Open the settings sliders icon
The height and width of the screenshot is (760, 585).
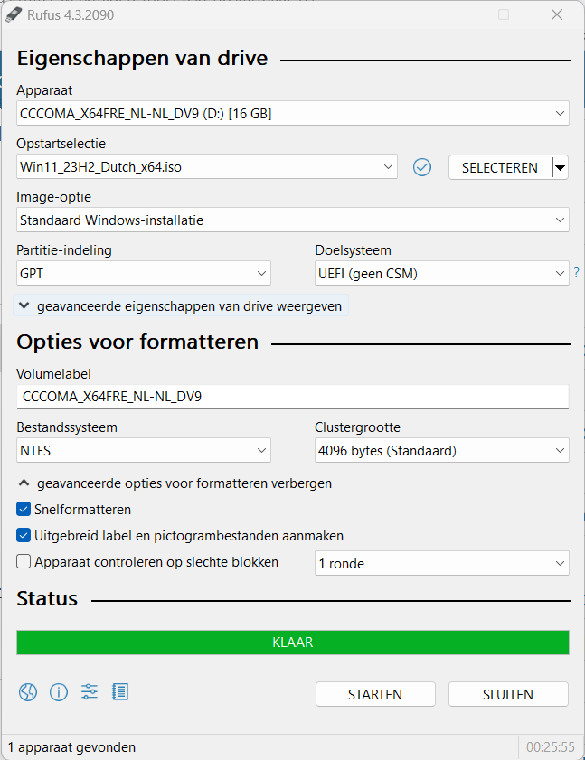(x=90, y=692)
